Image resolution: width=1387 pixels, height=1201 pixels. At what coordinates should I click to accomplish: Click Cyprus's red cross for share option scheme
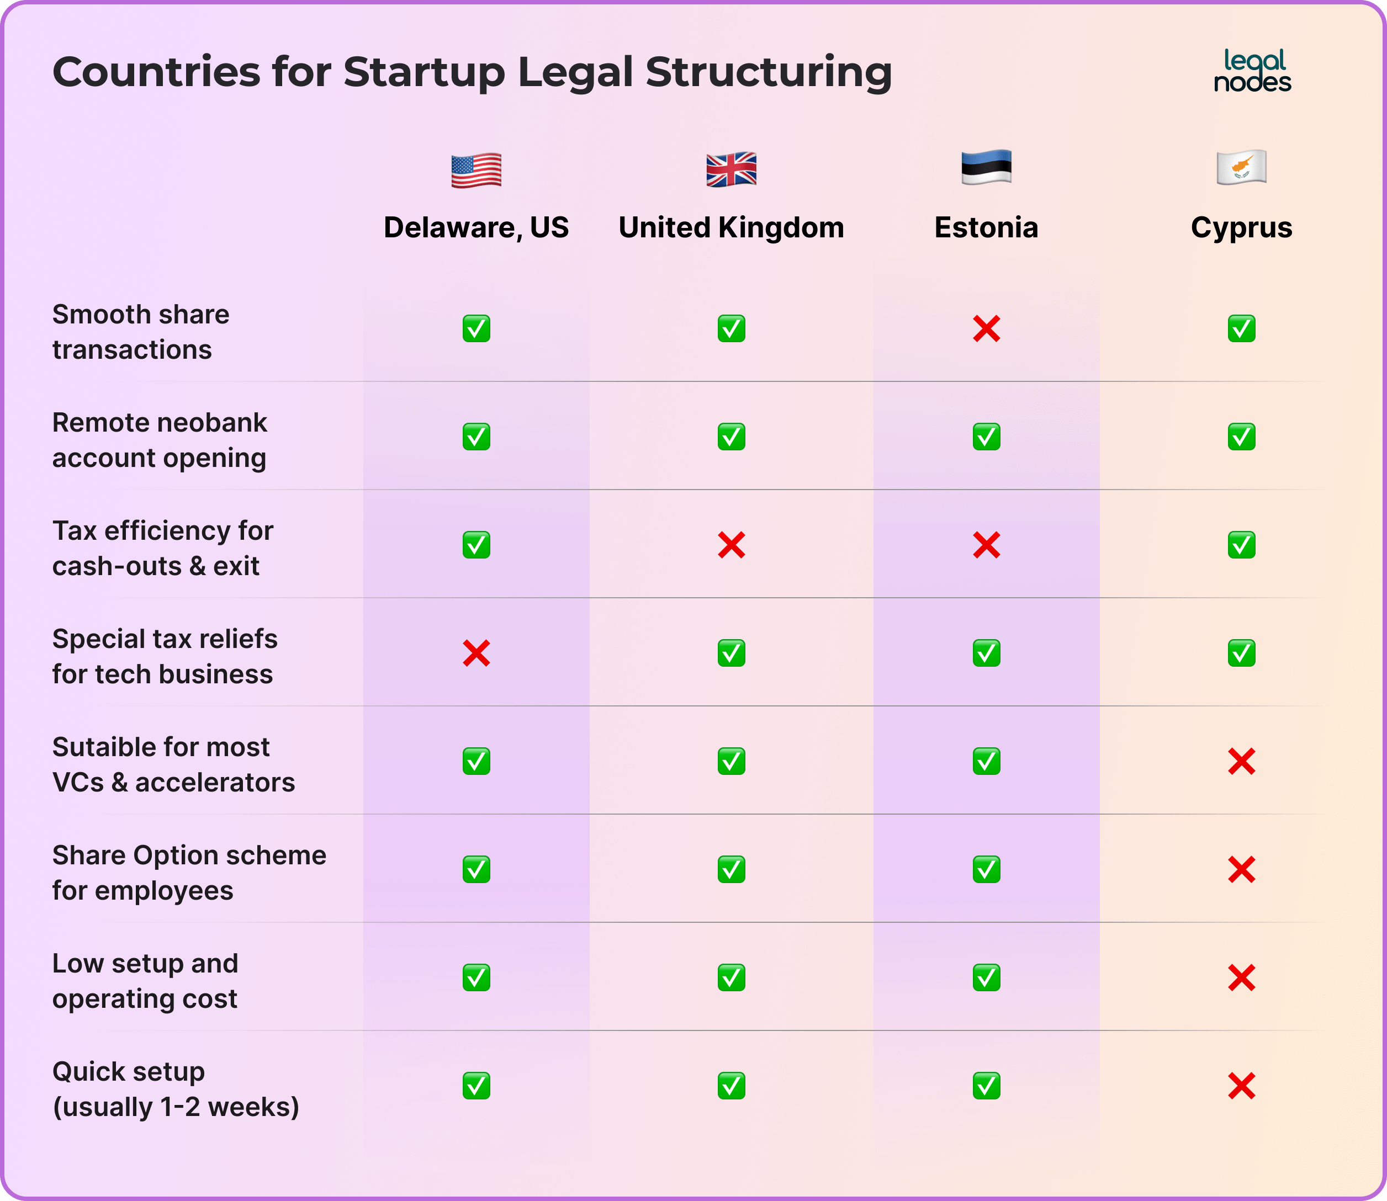point(1242,869)
